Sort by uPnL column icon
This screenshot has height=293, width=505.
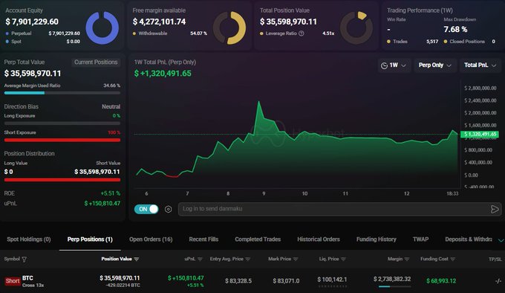pos(200,259)
